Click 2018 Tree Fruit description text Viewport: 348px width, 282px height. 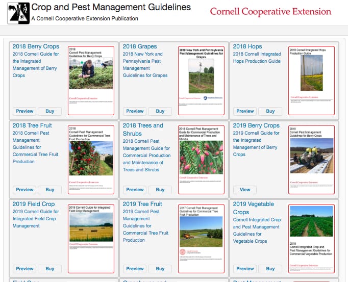pos(35,147)
